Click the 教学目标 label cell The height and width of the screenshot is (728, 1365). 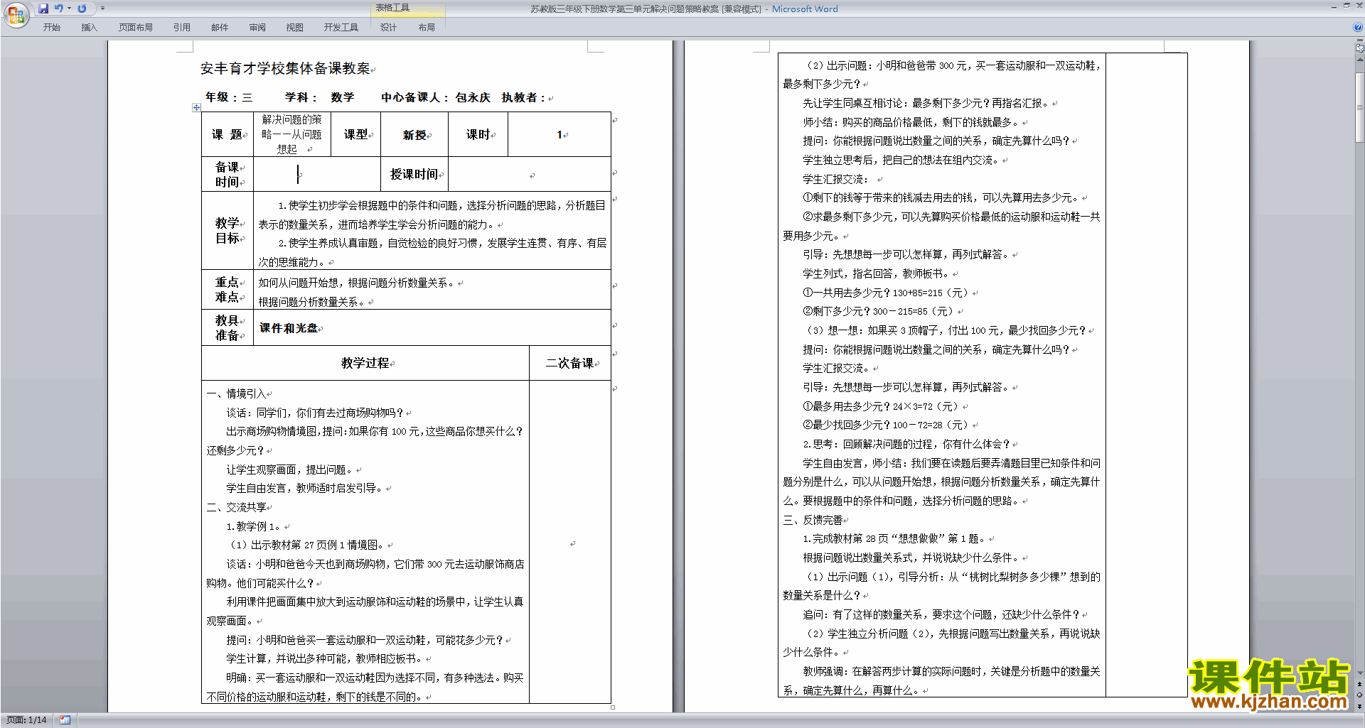click(227, 231)
